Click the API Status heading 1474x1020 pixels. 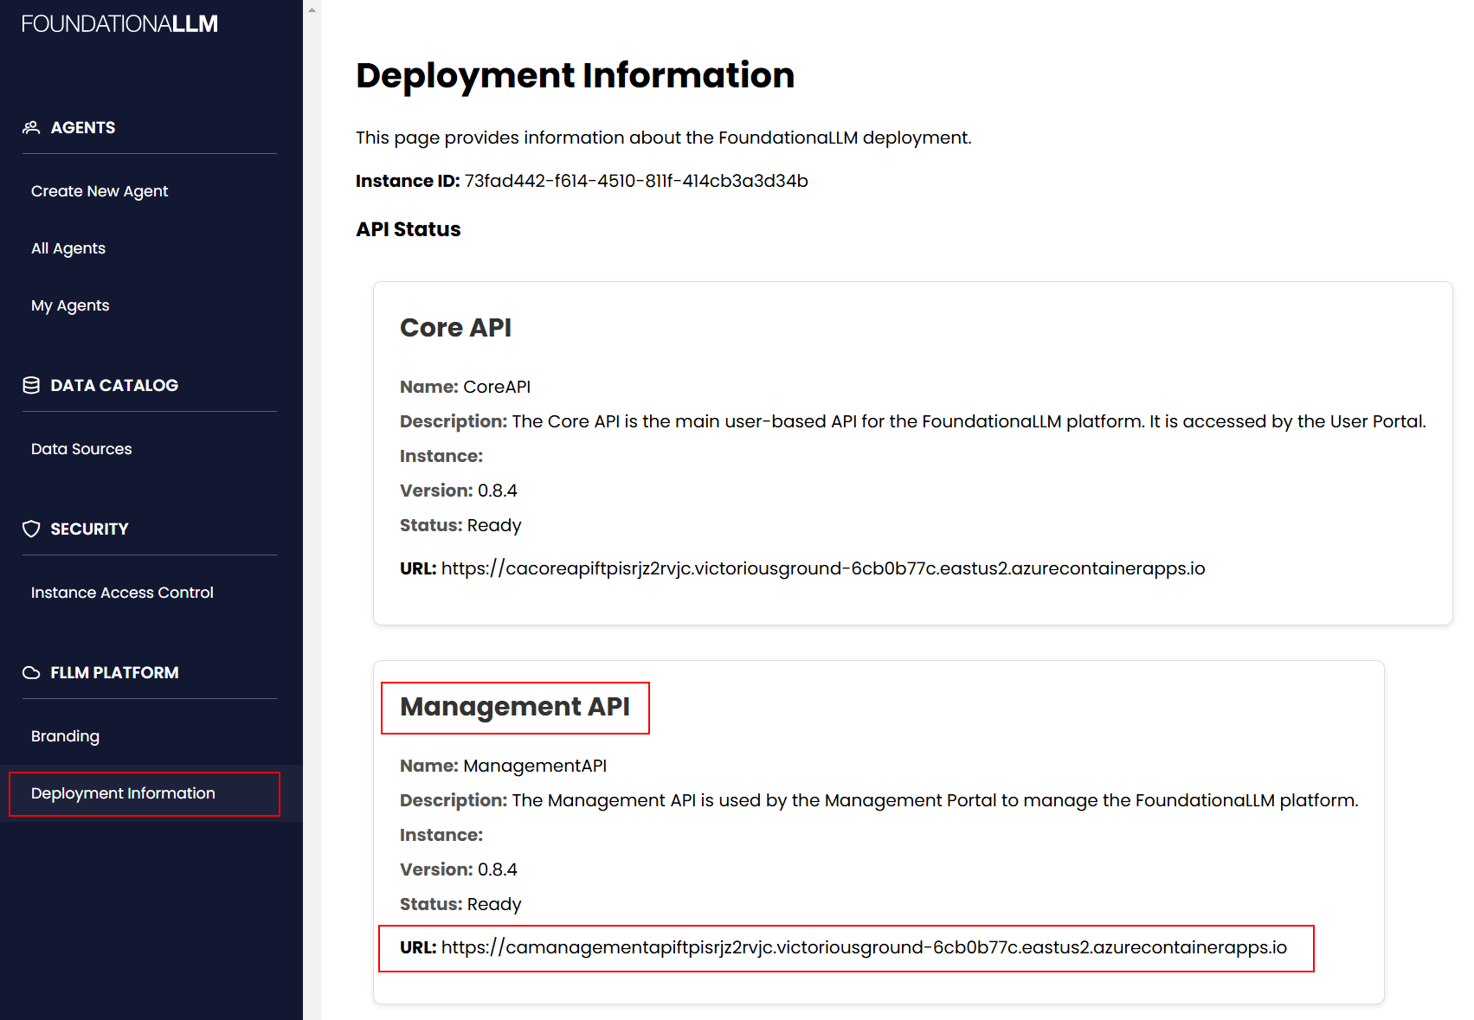(408, 228)
